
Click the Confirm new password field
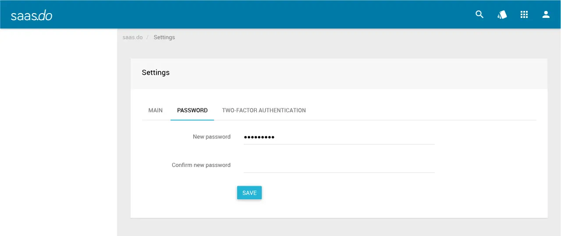pos(339,165)
